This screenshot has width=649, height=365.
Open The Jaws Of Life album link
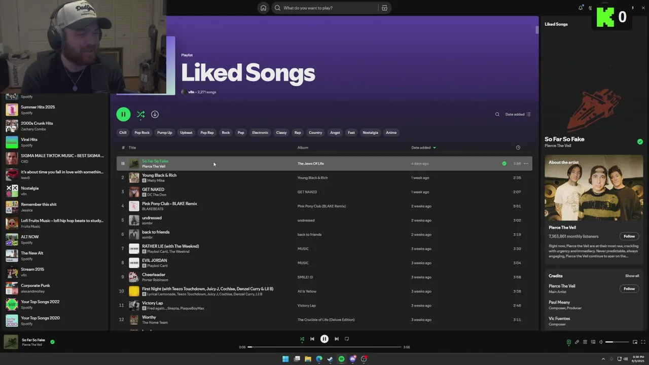tap(310, 163)
